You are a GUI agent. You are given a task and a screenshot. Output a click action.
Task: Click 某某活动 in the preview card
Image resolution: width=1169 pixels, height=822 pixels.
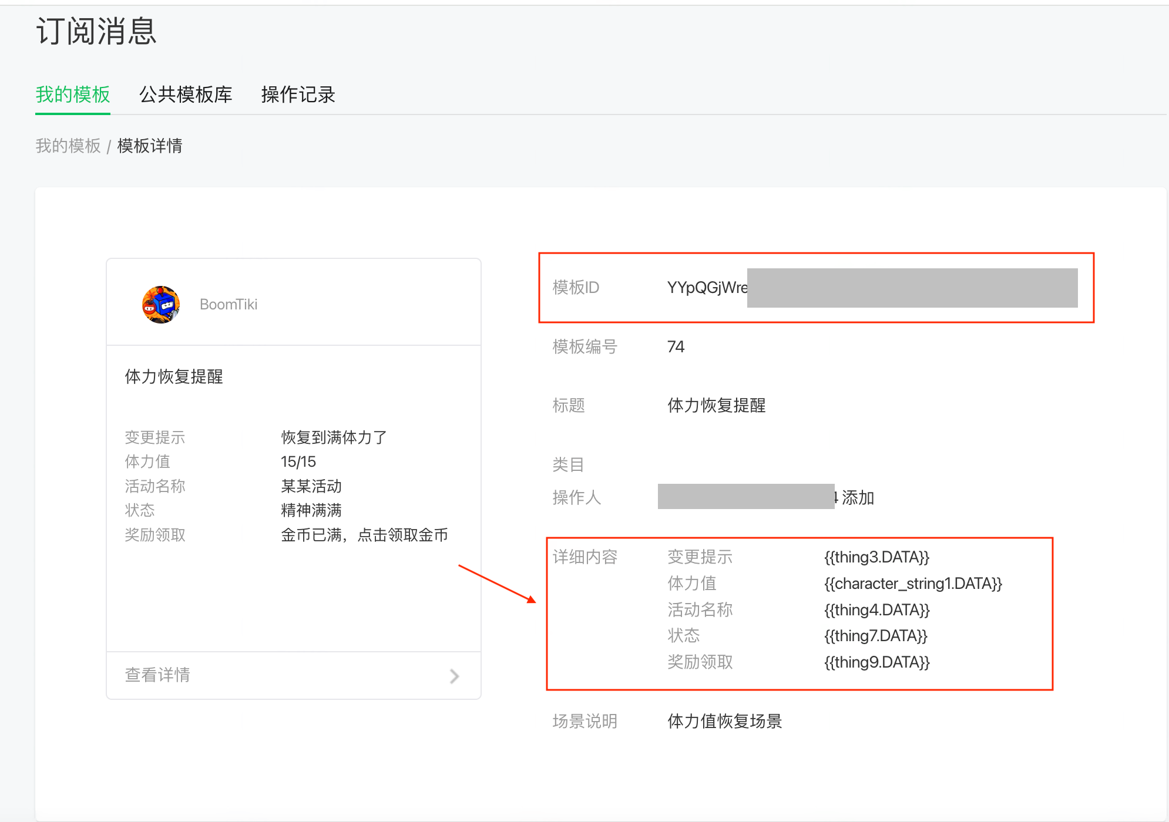311,486
